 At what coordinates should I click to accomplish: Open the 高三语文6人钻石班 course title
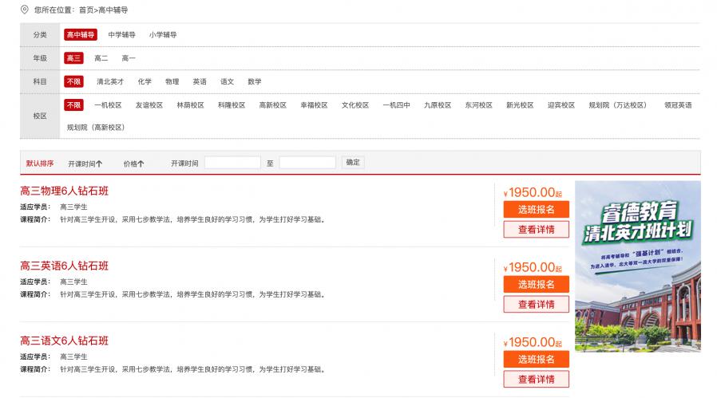pyautogui.click(x=64, y=341)
